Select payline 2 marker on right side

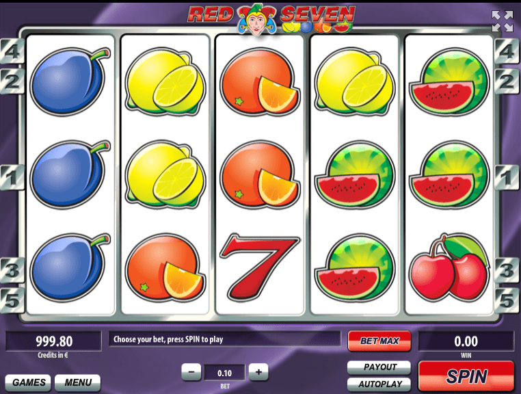tap(507, 81)
